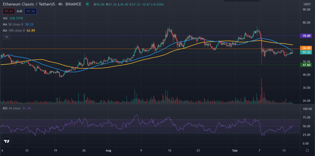Image resolution: width=315 pixels, height=156 pixels.
Task: Click the BINANCE exchange label
Action: 73,4
